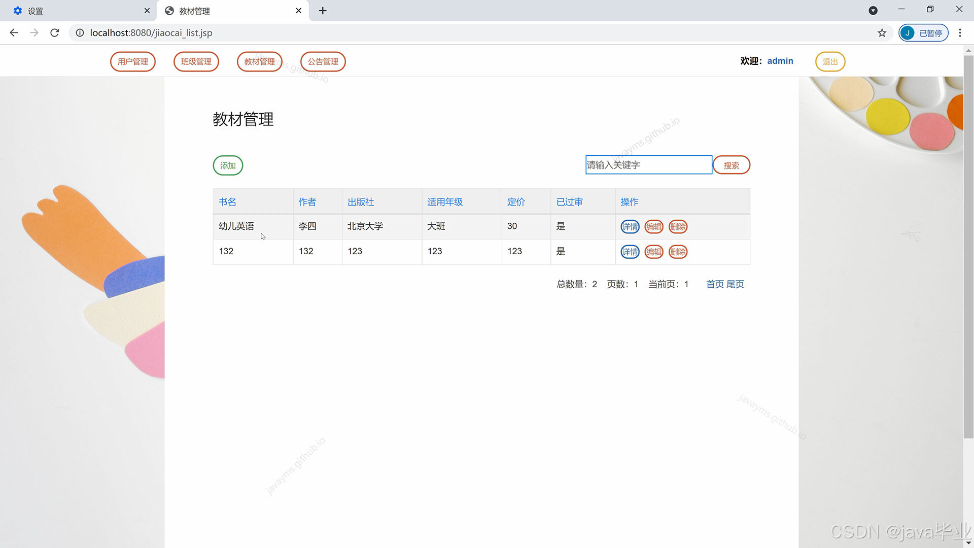Open the tab search dropdown arrow
Screen dimensions: 974x548
(x=873, y=11)
